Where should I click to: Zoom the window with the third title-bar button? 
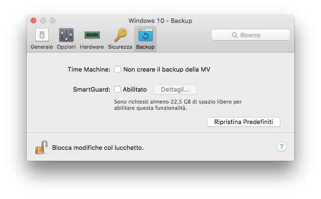click(x=53, y=21)
